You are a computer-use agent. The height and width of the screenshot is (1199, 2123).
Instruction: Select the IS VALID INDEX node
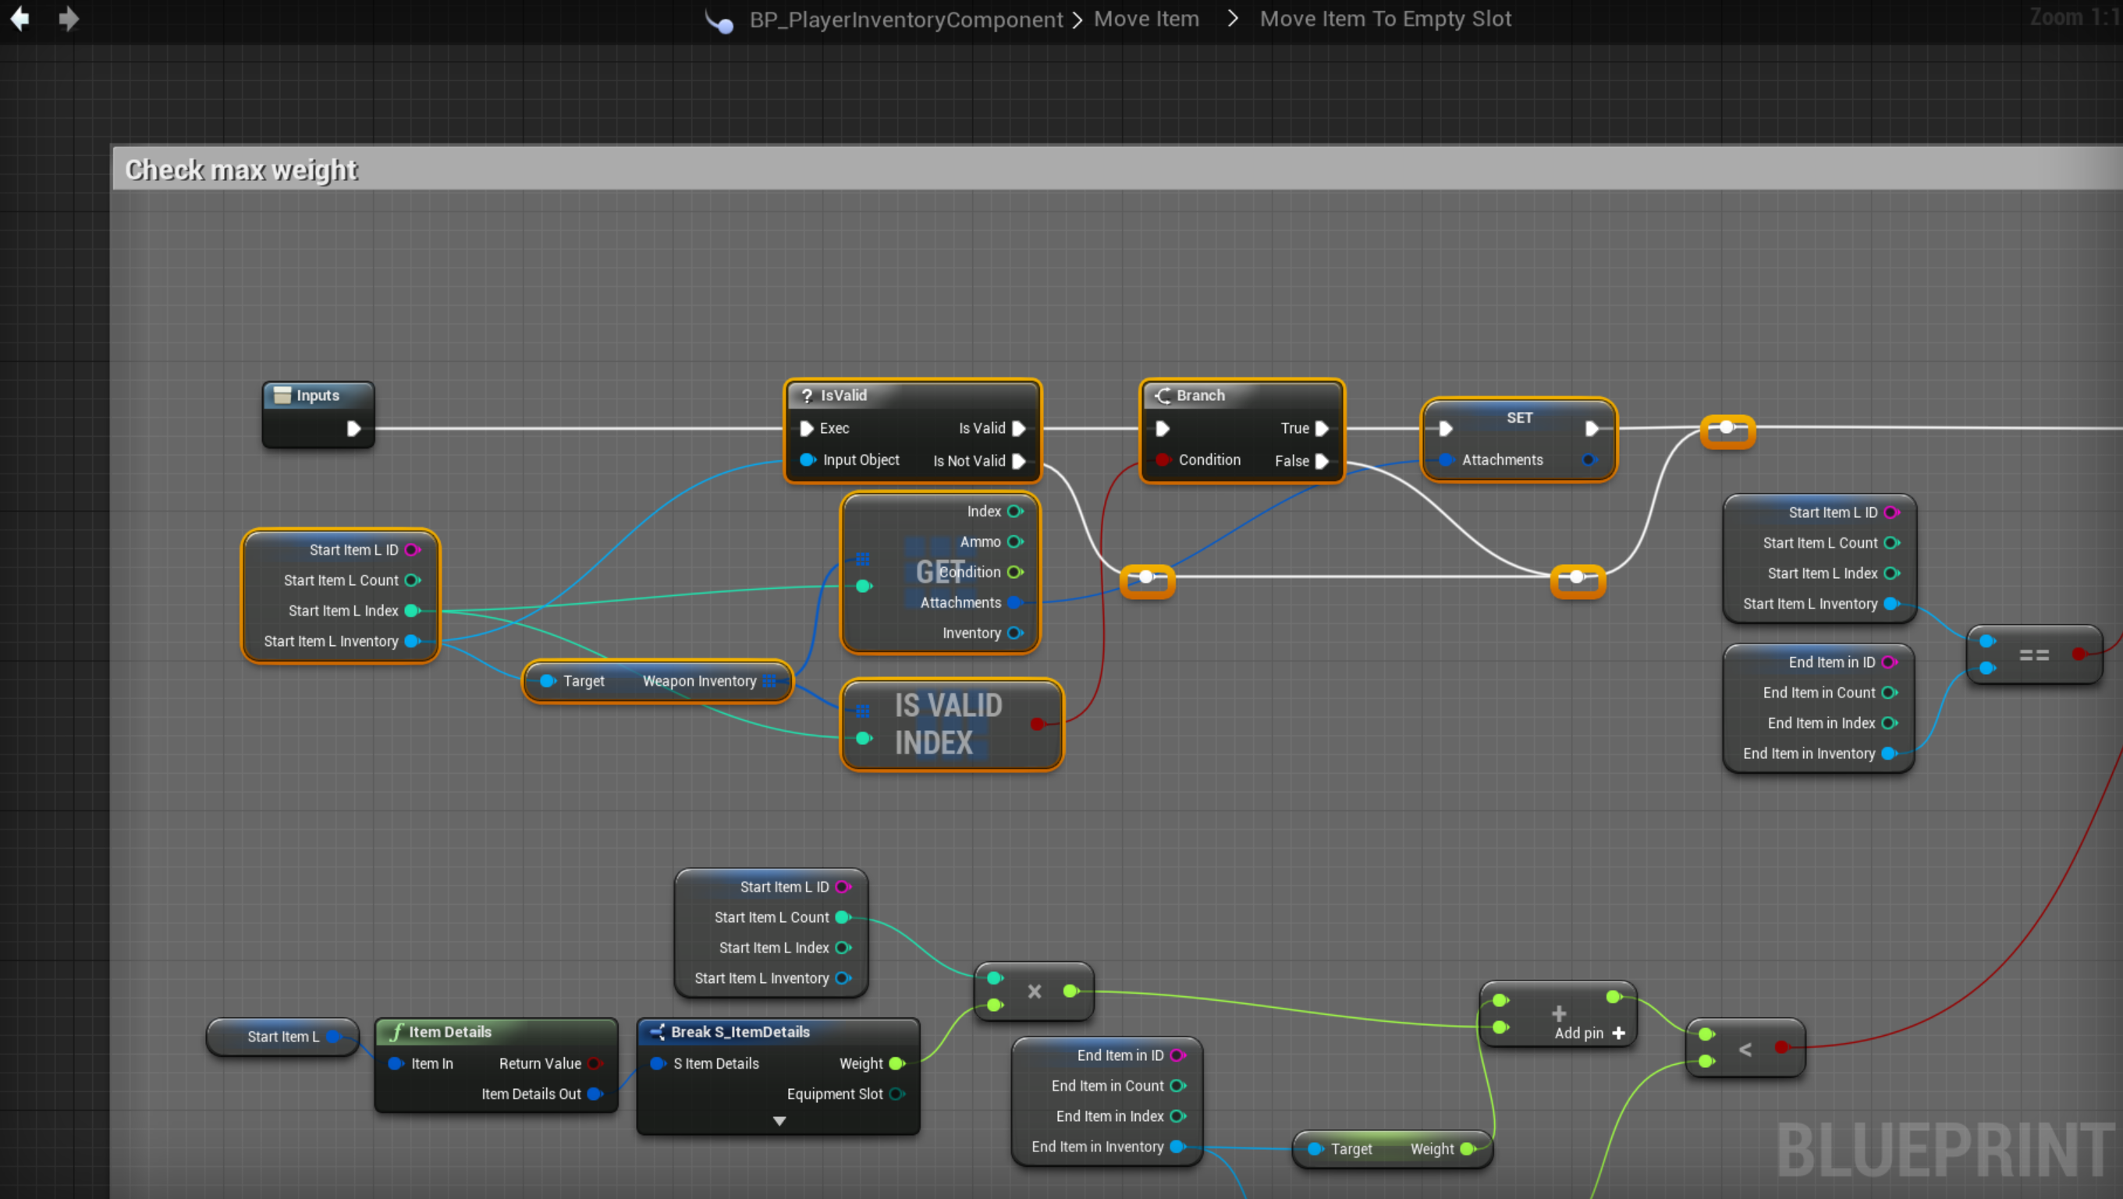click(948, 725)
